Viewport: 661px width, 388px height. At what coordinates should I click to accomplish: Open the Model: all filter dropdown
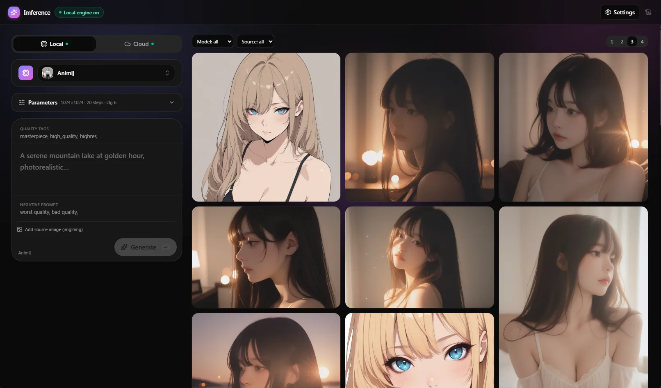coord(212,41)
